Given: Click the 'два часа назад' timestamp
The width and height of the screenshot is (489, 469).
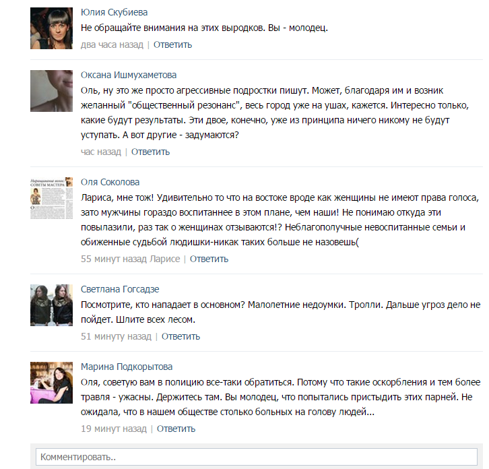Looking at the screenshot, I should 112,45.
